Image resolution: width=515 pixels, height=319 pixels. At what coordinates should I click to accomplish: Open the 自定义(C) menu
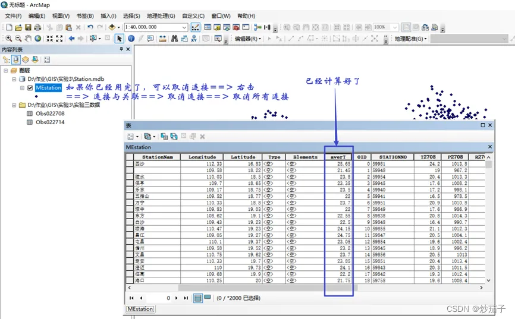pyautogui.click(x=193, y=16)
